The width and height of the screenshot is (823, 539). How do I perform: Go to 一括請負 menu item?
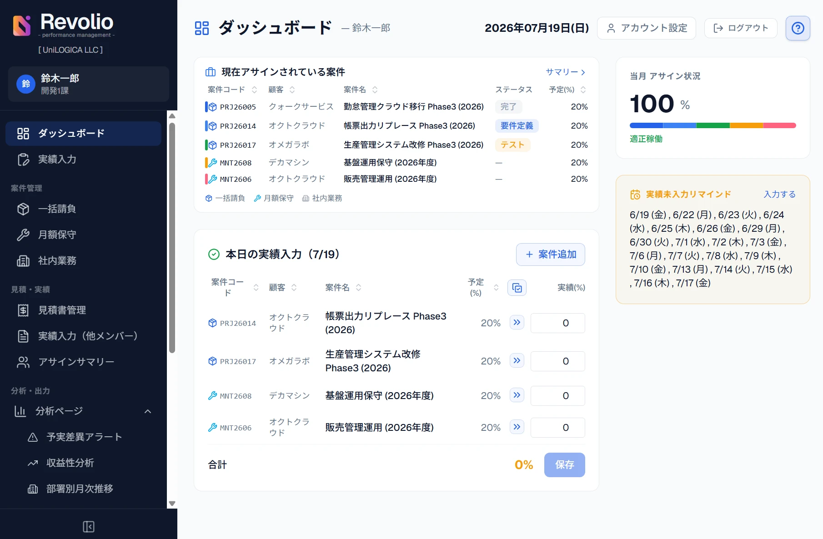point(84,209)
